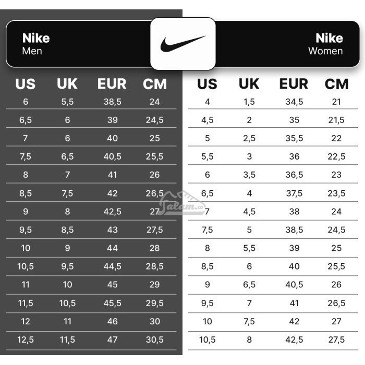Click the UK column header in Women's table
Image resolution: width=365 pixels, height=365 pixels.
pyautogui.click(x=249, y=84)
